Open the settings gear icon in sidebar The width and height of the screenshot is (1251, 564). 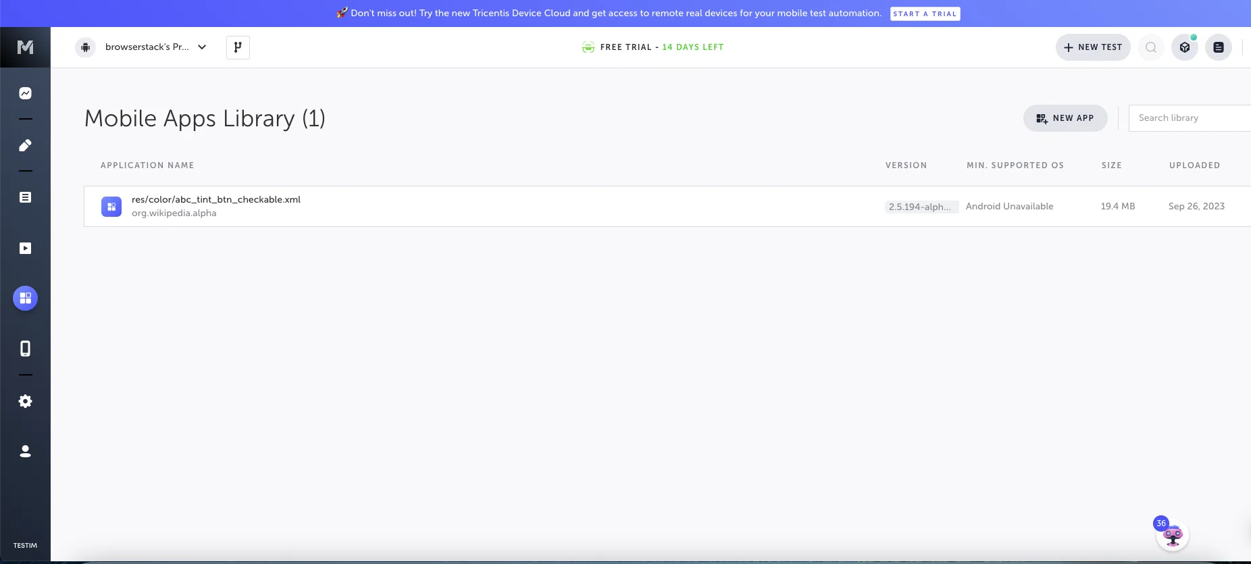click(25, 401)
